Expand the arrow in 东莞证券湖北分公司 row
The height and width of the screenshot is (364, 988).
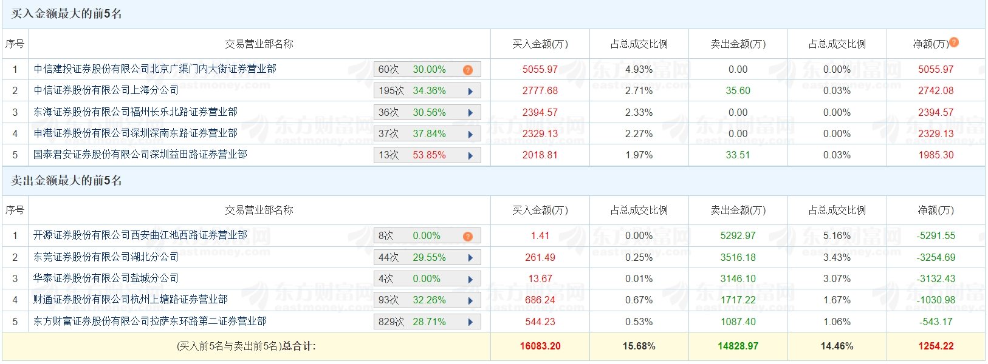point(470,258)
